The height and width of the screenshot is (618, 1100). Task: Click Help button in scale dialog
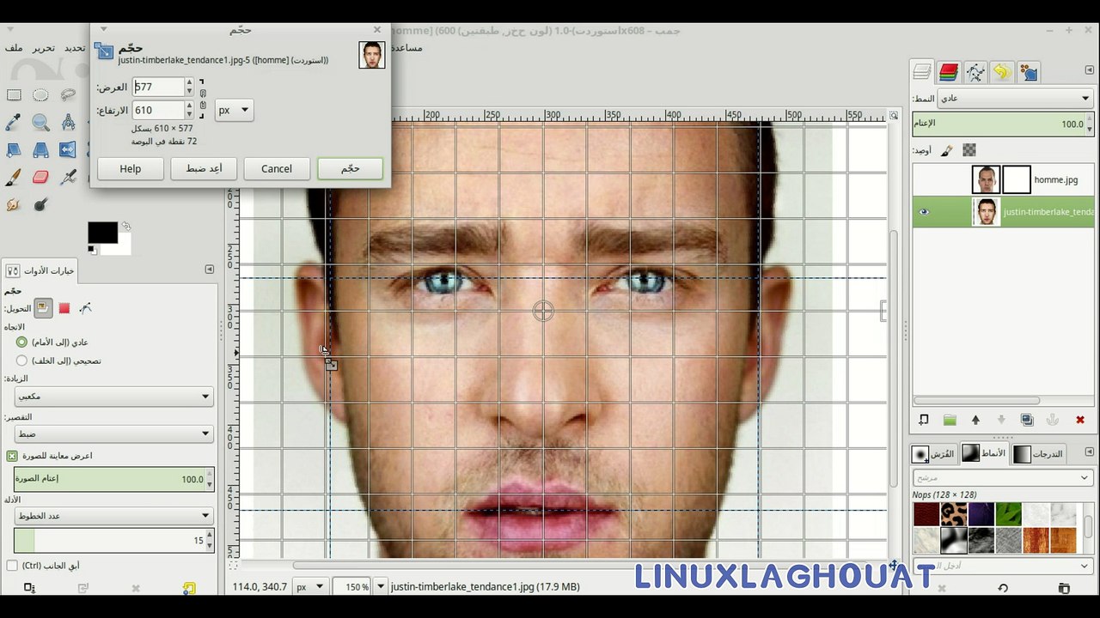click(x=131, y=168)
